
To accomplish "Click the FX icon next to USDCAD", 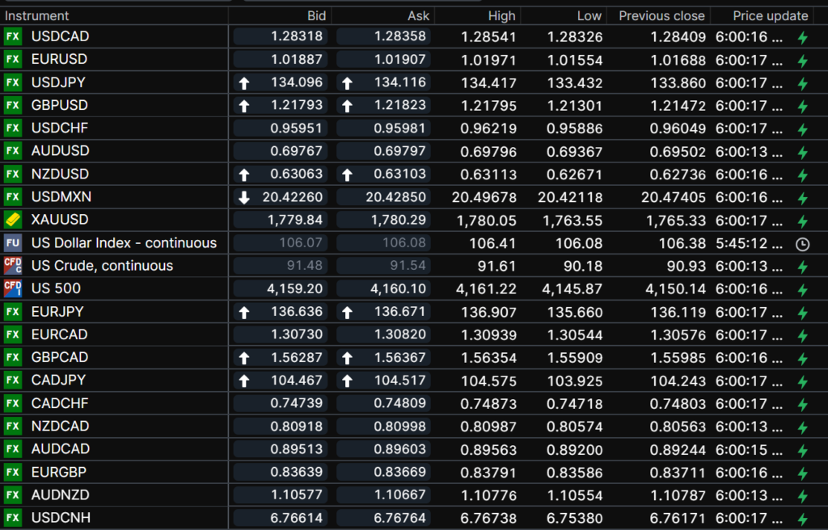I will tap(12, 36).
